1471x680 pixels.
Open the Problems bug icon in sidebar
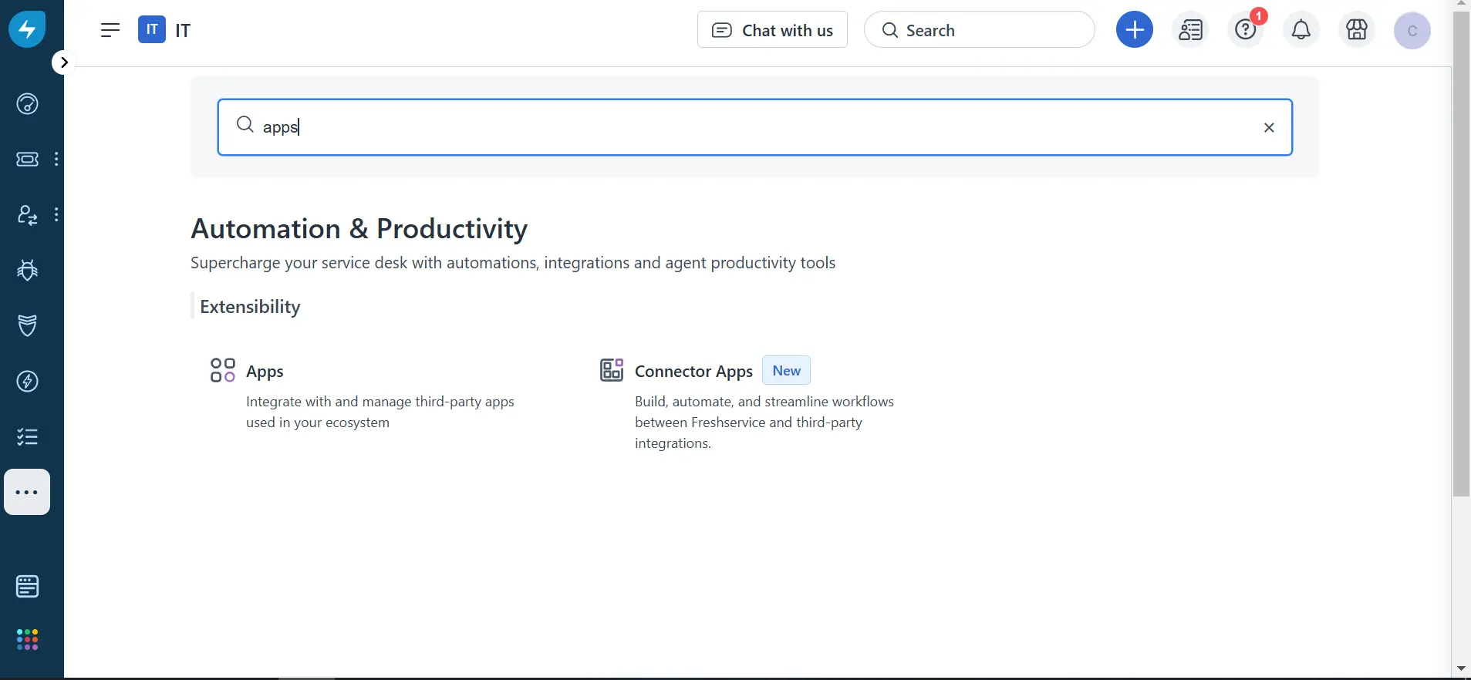point(28,270)
